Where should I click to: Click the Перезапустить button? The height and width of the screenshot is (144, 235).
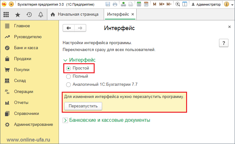83,106
